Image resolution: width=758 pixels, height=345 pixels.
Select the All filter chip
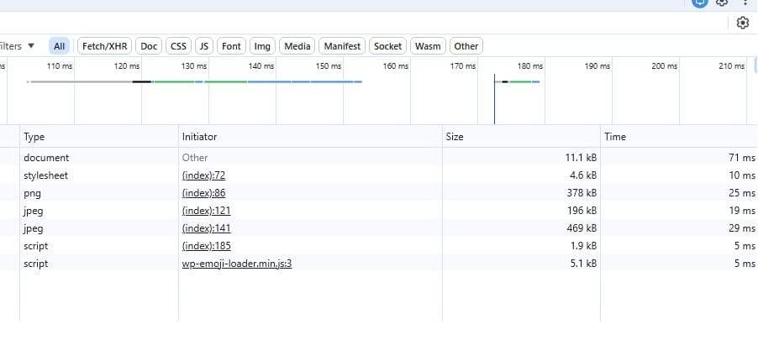coord(59,46)
